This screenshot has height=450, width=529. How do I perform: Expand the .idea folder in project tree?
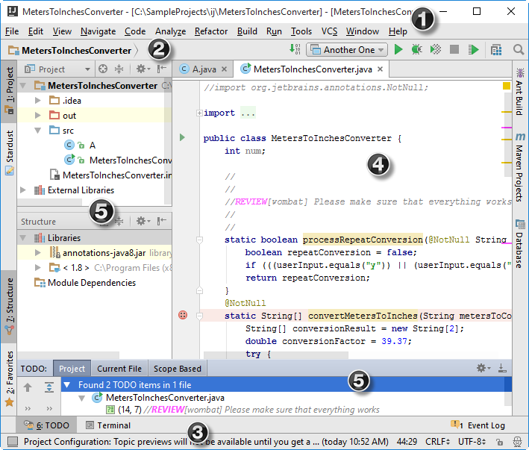click(37, 100)
